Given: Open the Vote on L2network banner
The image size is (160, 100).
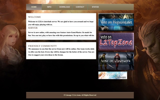Looking at the screenshot, I should pyautogui.click(x=116, y=61).
